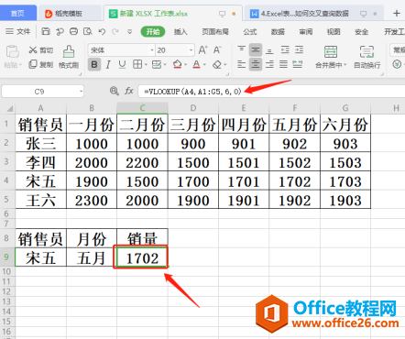This screenshot has height=339, width=405.
Task: Click the currency format icon
Action: 397,64
